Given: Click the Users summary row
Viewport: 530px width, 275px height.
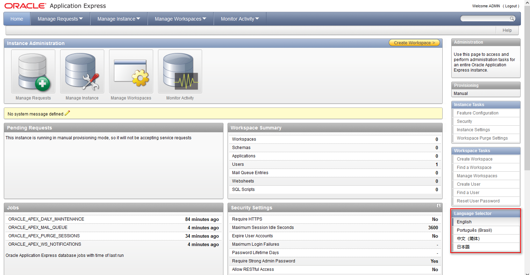Looking at the screenshot, I should tap(335, 164).
